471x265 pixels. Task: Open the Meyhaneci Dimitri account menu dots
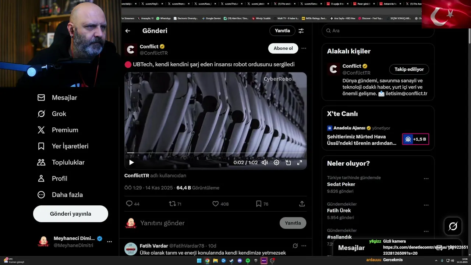(109, 242)
